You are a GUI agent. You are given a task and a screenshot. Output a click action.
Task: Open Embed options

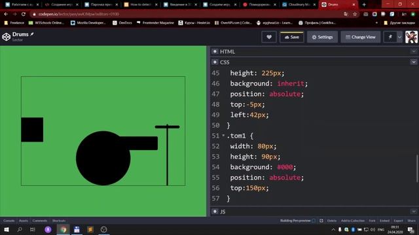tap(384, 221)
